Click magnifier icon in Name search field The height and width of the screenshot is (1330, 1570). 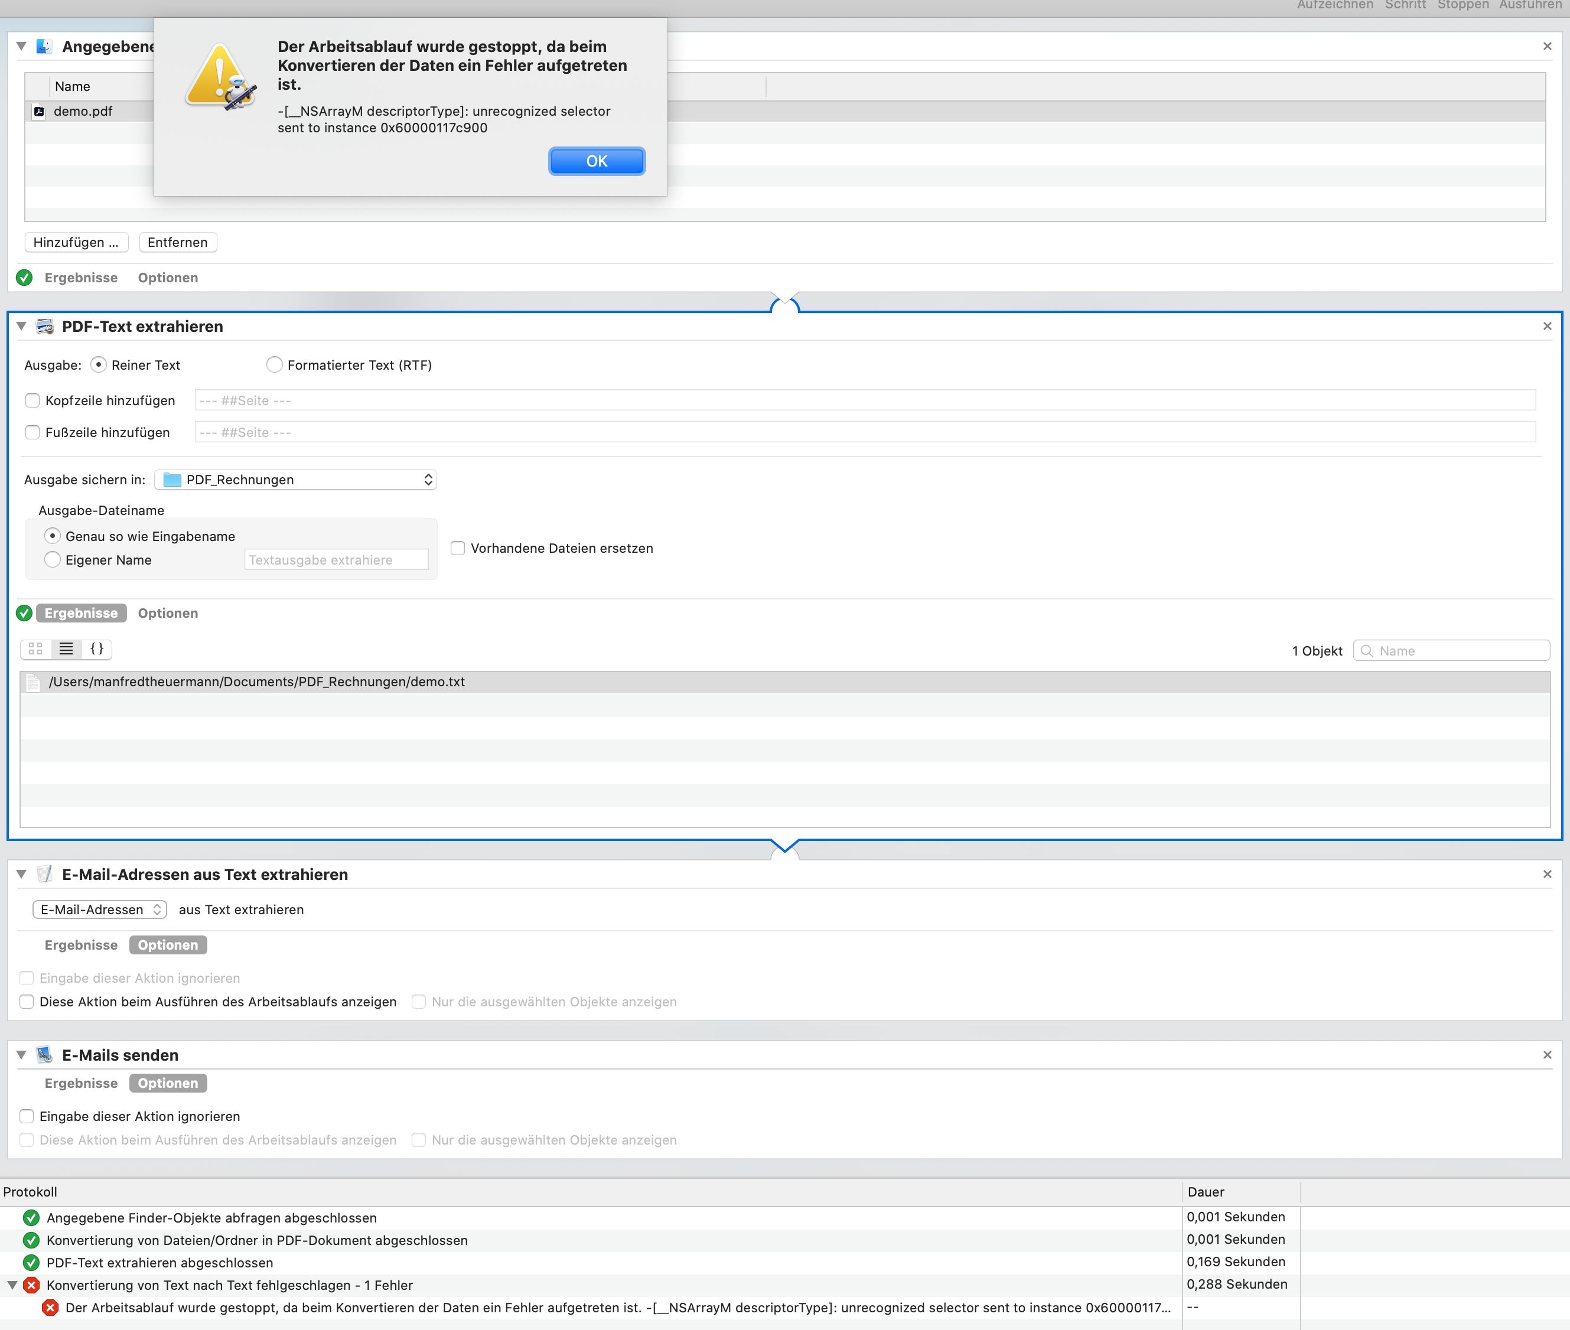[1366, 651]
